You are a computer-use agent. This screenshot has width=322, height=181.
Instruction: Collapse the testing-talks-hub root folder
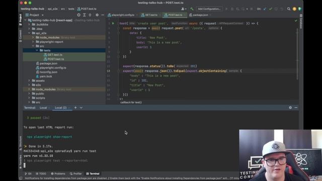pos(26,20)
